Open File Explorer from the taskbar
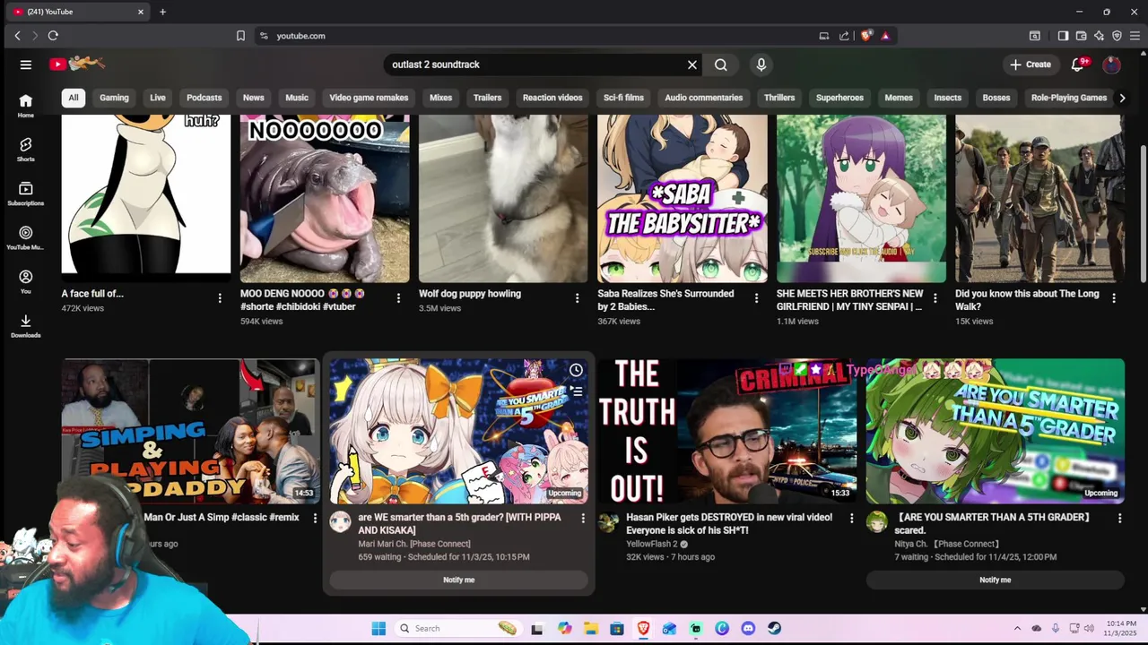1148x645 pixels. click(590, 628)
